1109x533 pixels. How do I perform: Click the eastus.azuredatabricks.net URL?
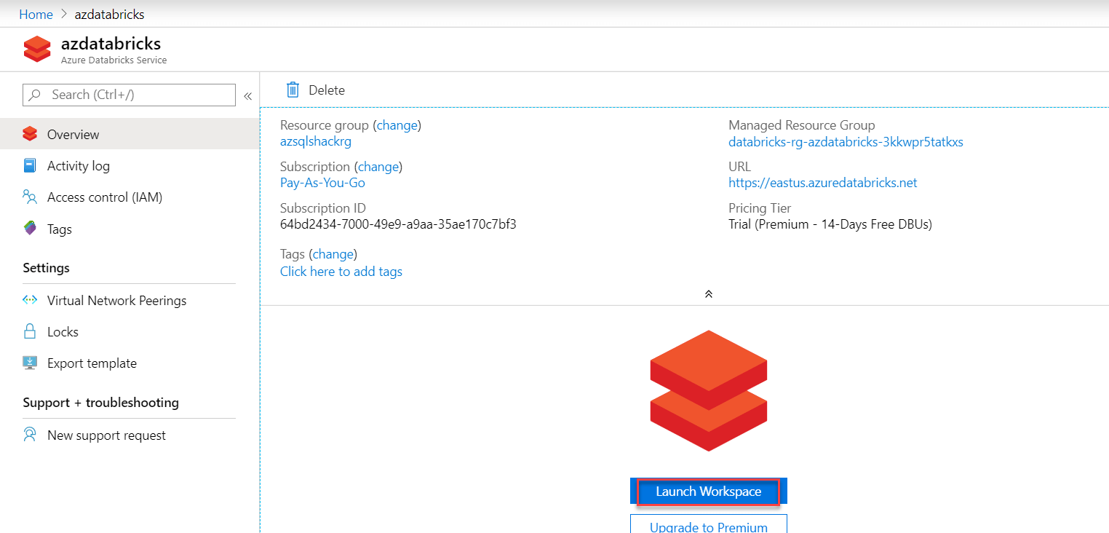(x=822, y=182)
